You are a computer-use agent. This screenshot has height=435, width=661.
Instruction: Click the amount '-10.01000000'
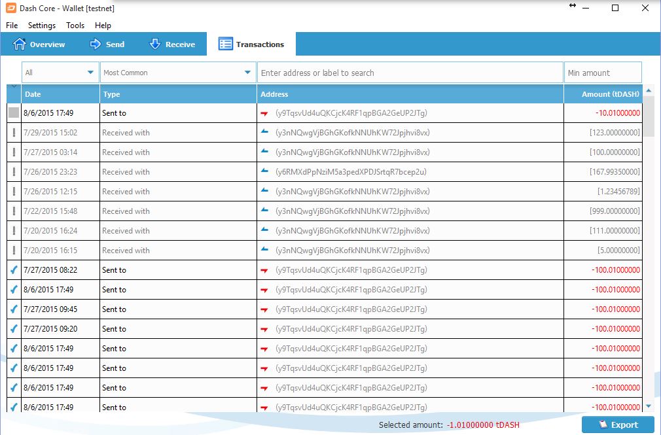click(618, 113)
